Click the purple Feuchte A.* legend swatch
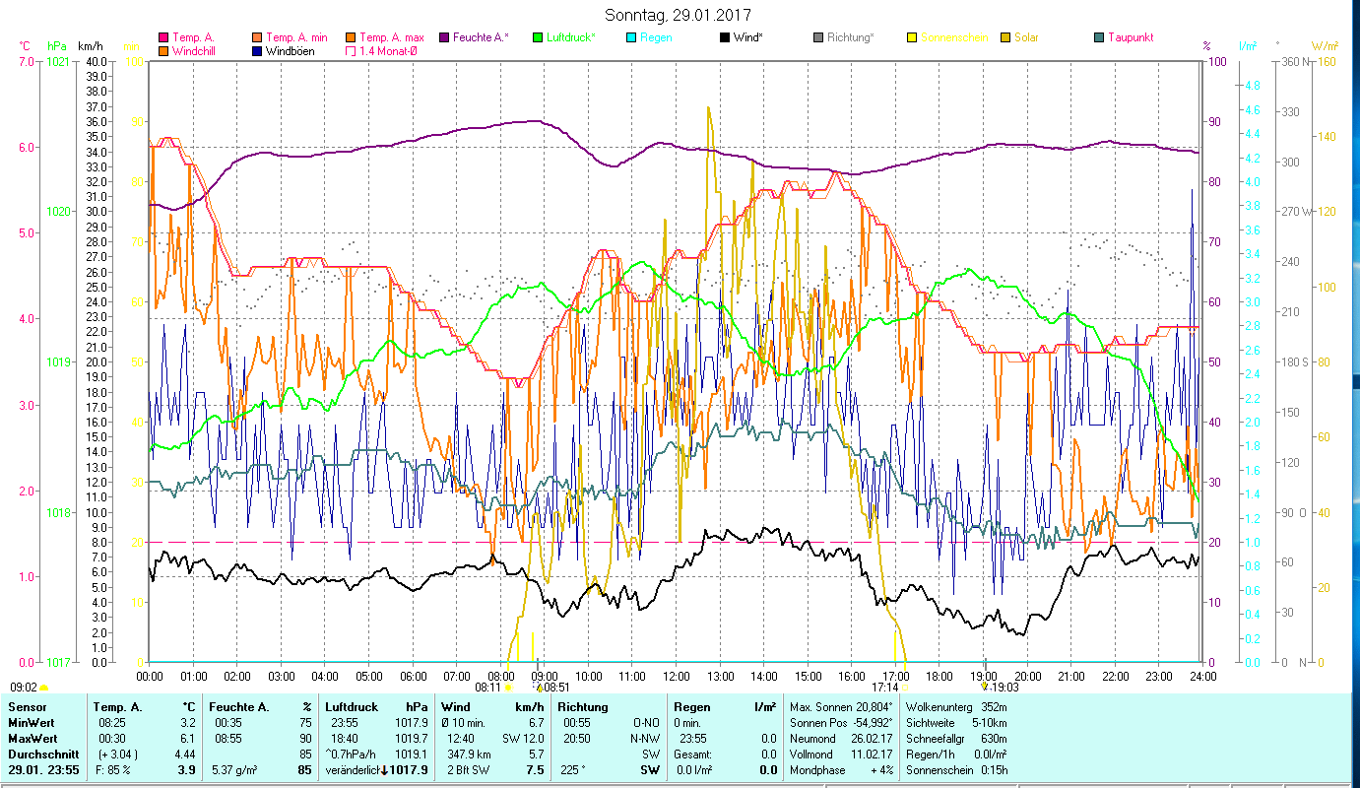 444,38
